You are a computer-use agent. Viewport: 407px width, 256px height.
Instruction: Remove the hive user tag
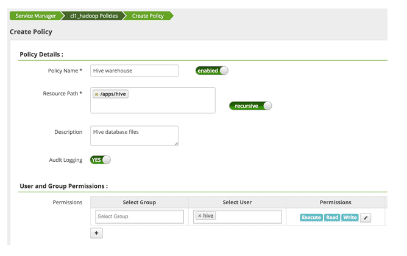tap(200, 216)
